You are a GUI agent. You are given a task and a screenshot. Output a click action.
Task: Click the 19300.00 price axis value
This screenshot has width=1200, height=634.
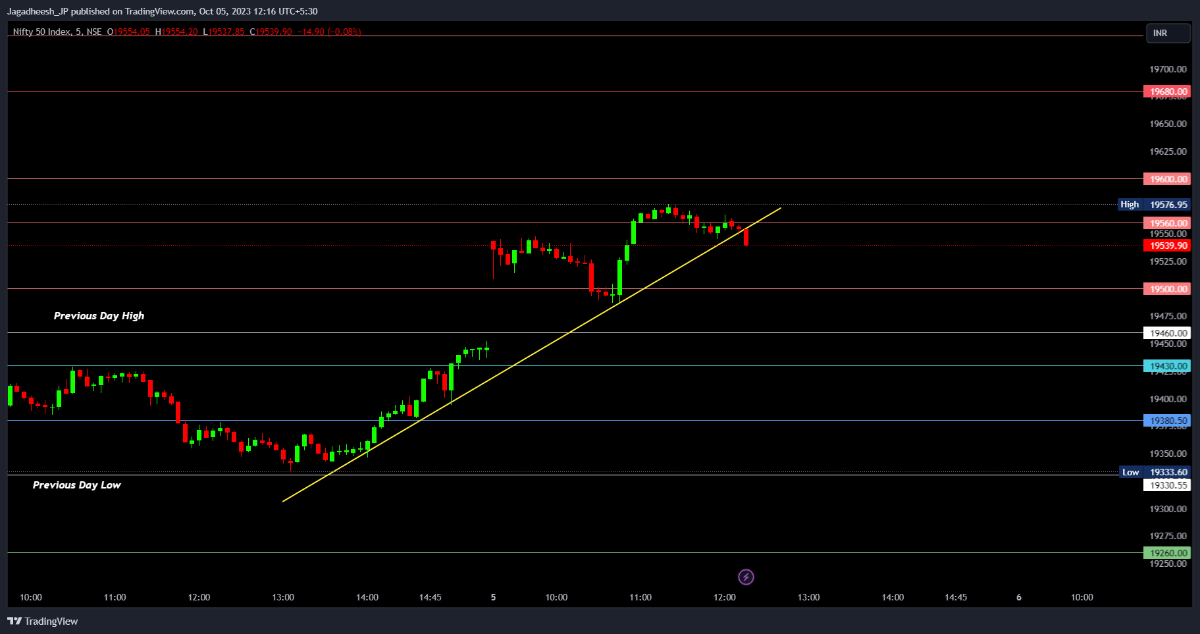coord(1168,509)
